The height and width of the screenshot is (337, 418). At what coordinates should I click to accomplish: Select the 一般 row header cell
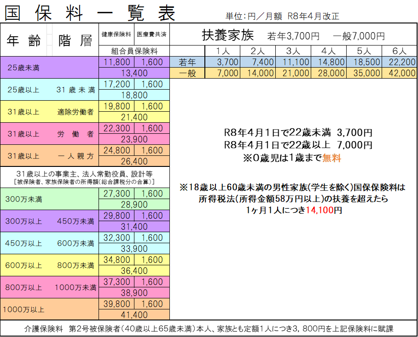(187, 73)
